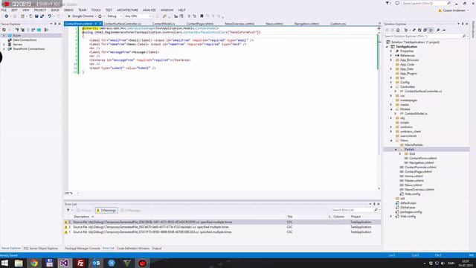476x268 pixels.
Task: Open FileZilla from the taskbar
Action: pyautogui.click(x=80, y=263)
